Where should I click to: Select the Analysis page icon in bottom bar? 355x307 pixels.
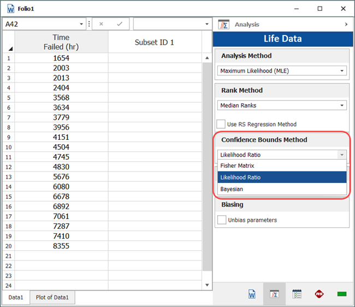pos(274,294)
